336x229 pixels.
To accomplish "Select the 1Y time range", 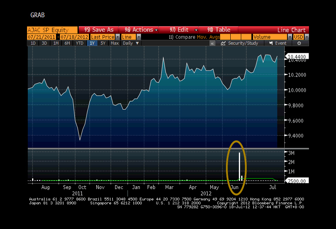I will pos(92,43).
